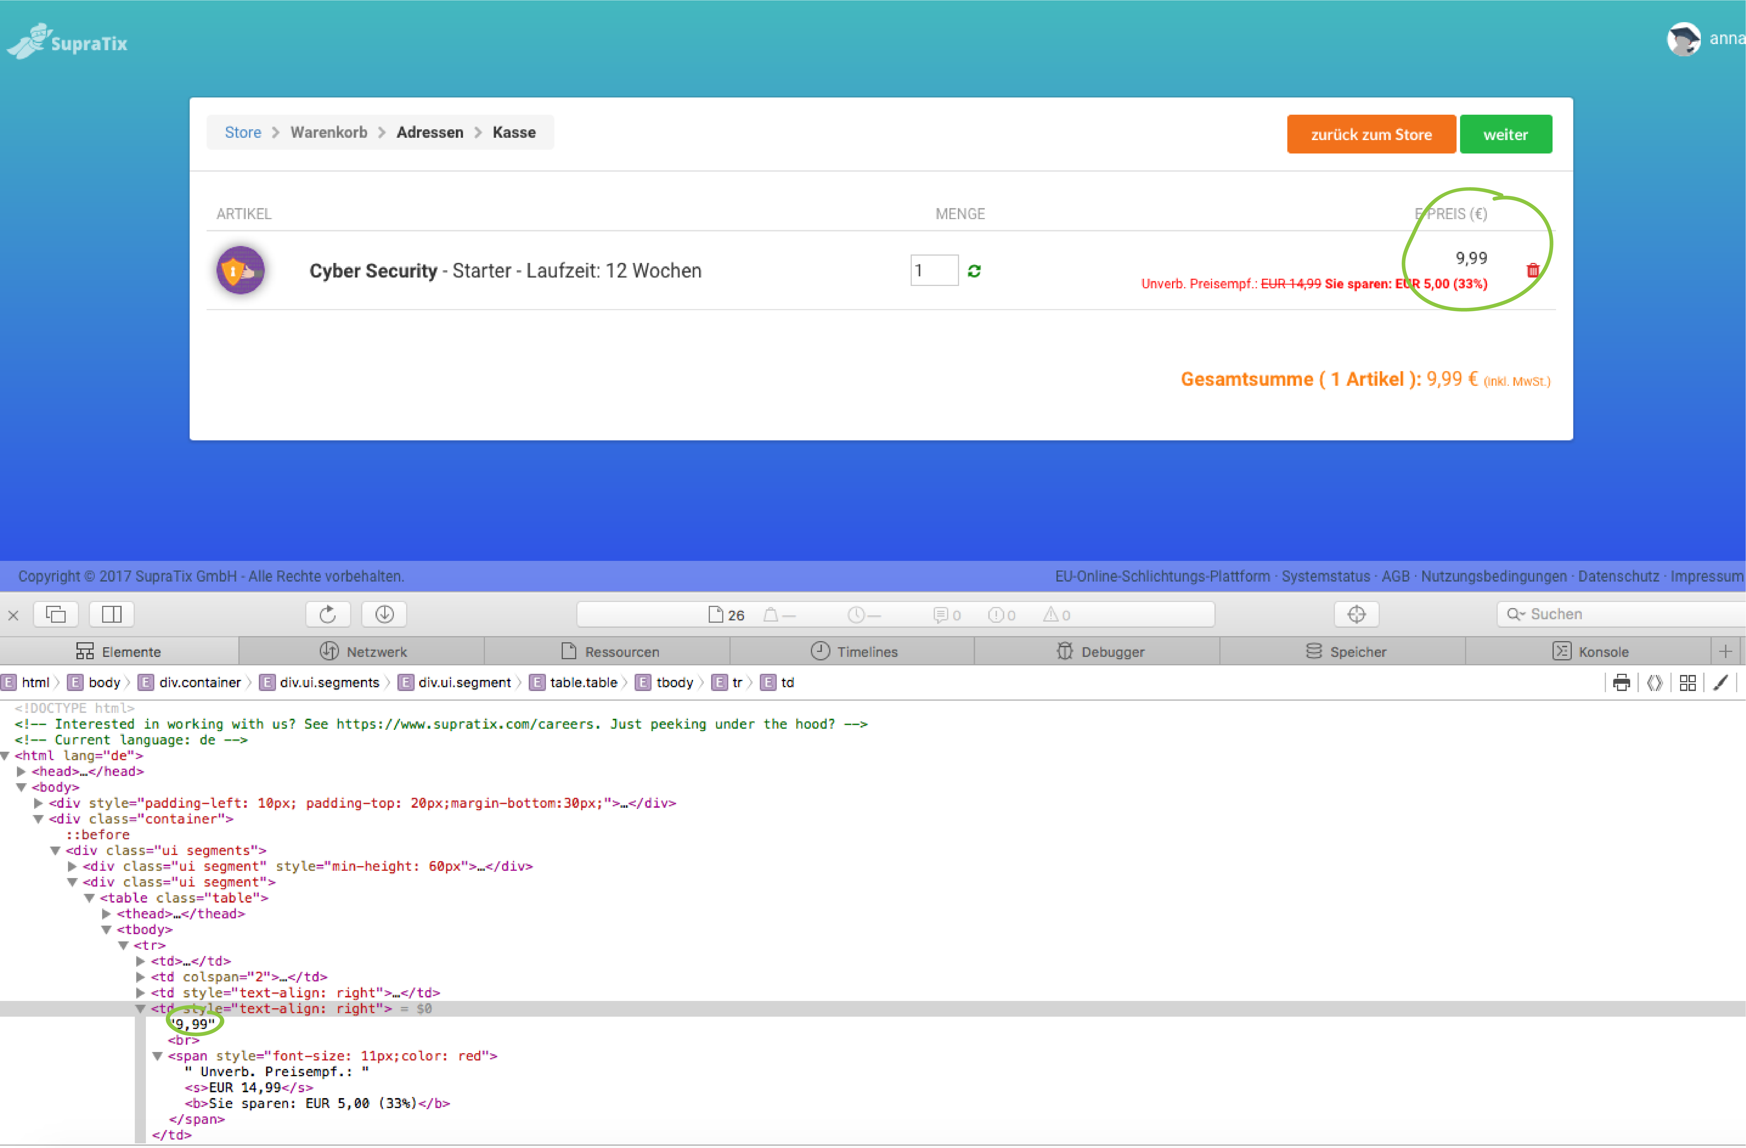Image resolution: width=1746 pixels, height=1148 pixels.
Task: Click the print styles icon
Action: 1621,682
